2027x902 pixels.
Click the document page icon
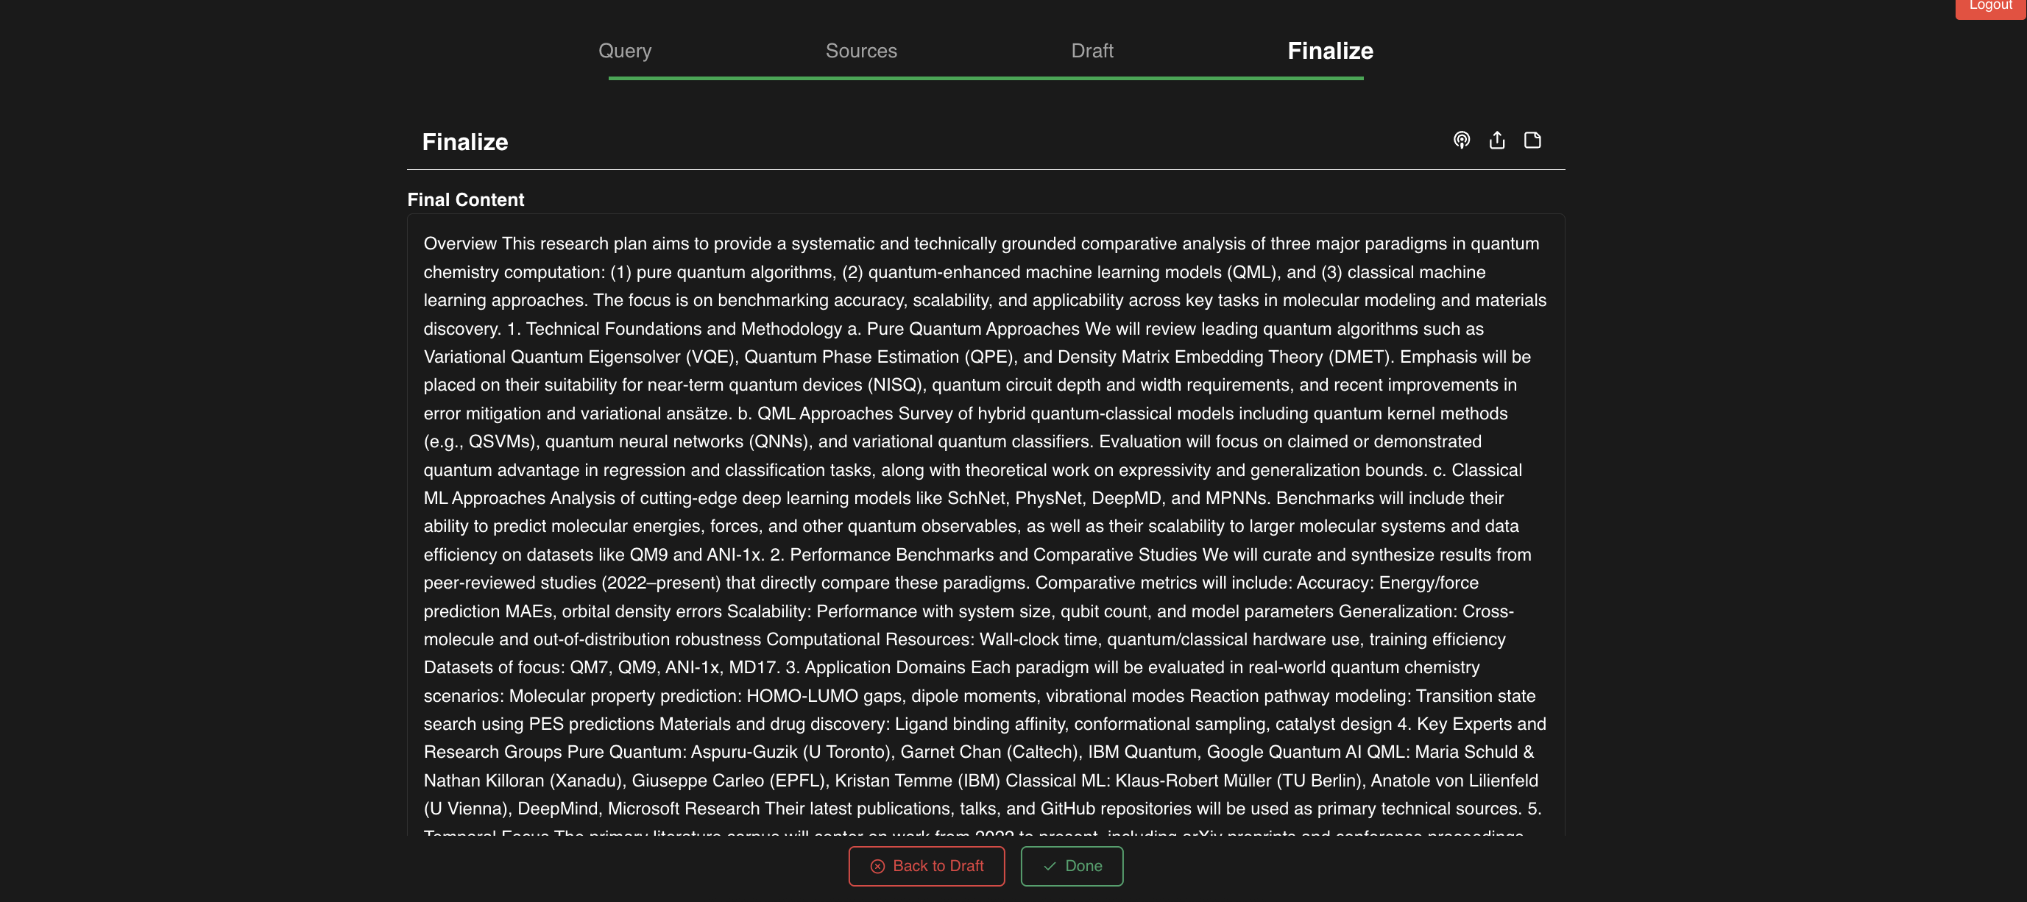click(1532, 140)
